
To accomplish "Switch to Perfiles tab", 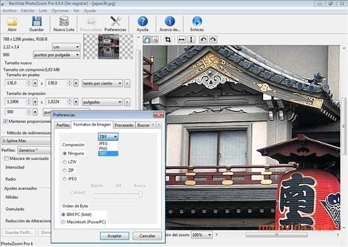I will click(x=63, y=125).
